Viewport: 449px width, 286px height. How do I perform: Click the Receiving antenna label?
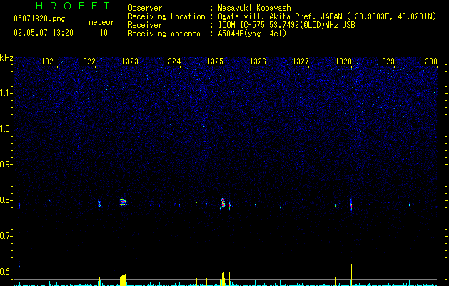(x=164, y=34)
